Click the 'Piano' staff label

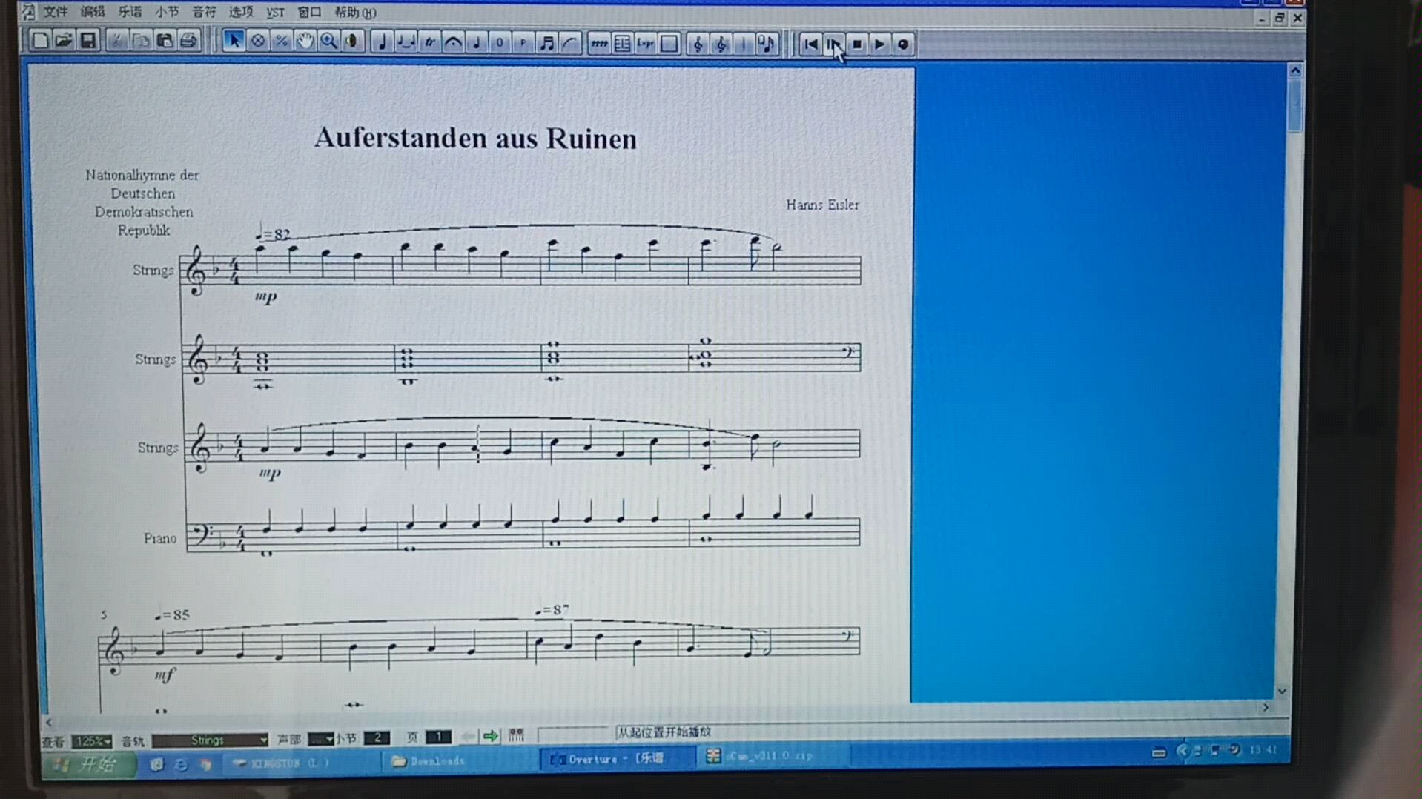160,538
